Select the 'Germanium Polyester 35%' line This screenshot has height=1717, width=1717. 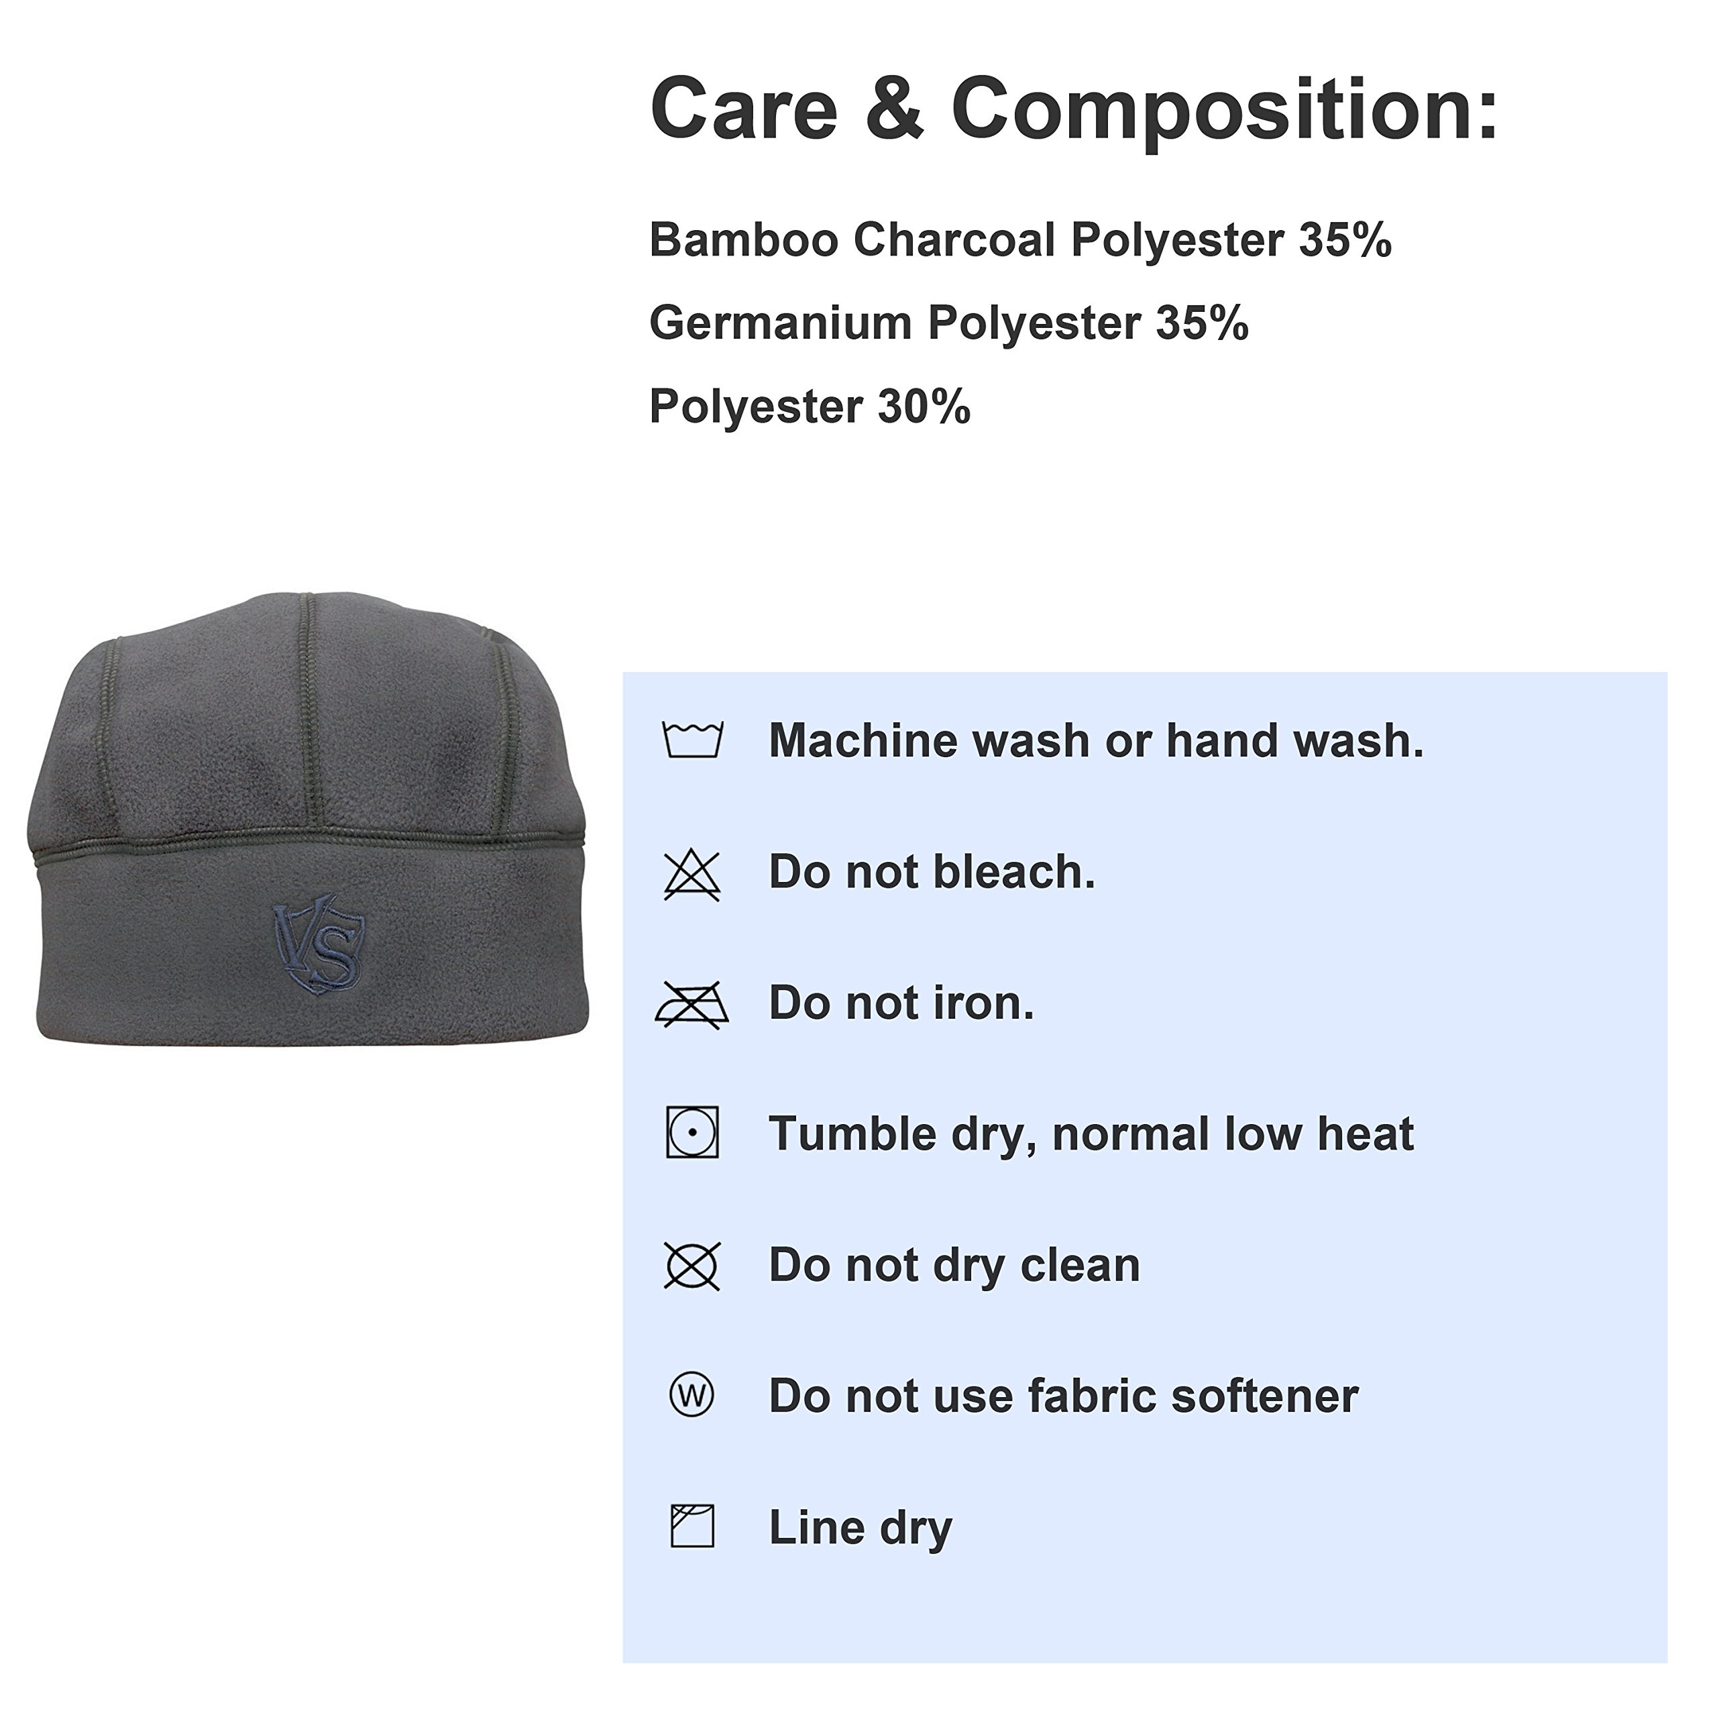coord(948,323)
